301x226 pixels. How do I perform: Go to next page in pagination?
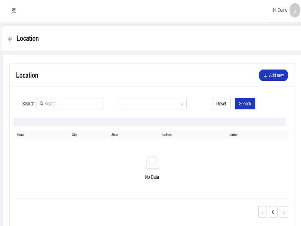284,212
